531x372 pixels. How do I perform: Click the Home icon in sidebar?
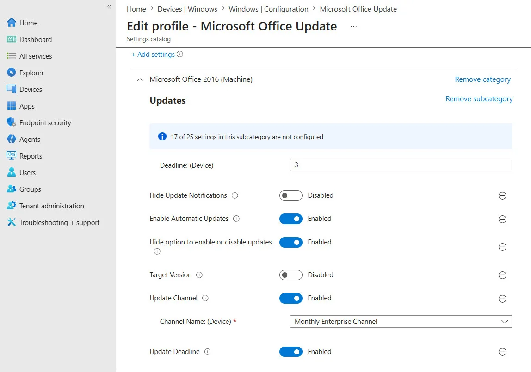pyautogui.click(x=12, y=23)
